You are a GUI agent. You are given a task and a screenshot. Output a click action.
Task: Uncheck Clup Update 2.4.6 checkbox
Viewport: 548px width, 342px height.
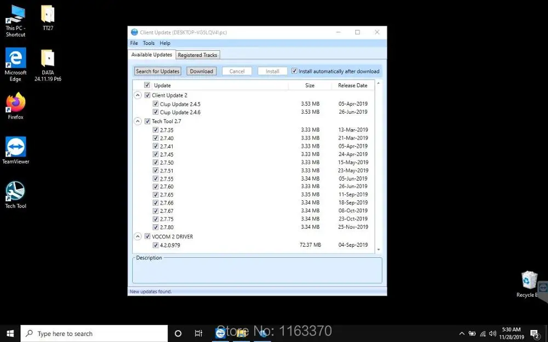click(x=156, y=112)
